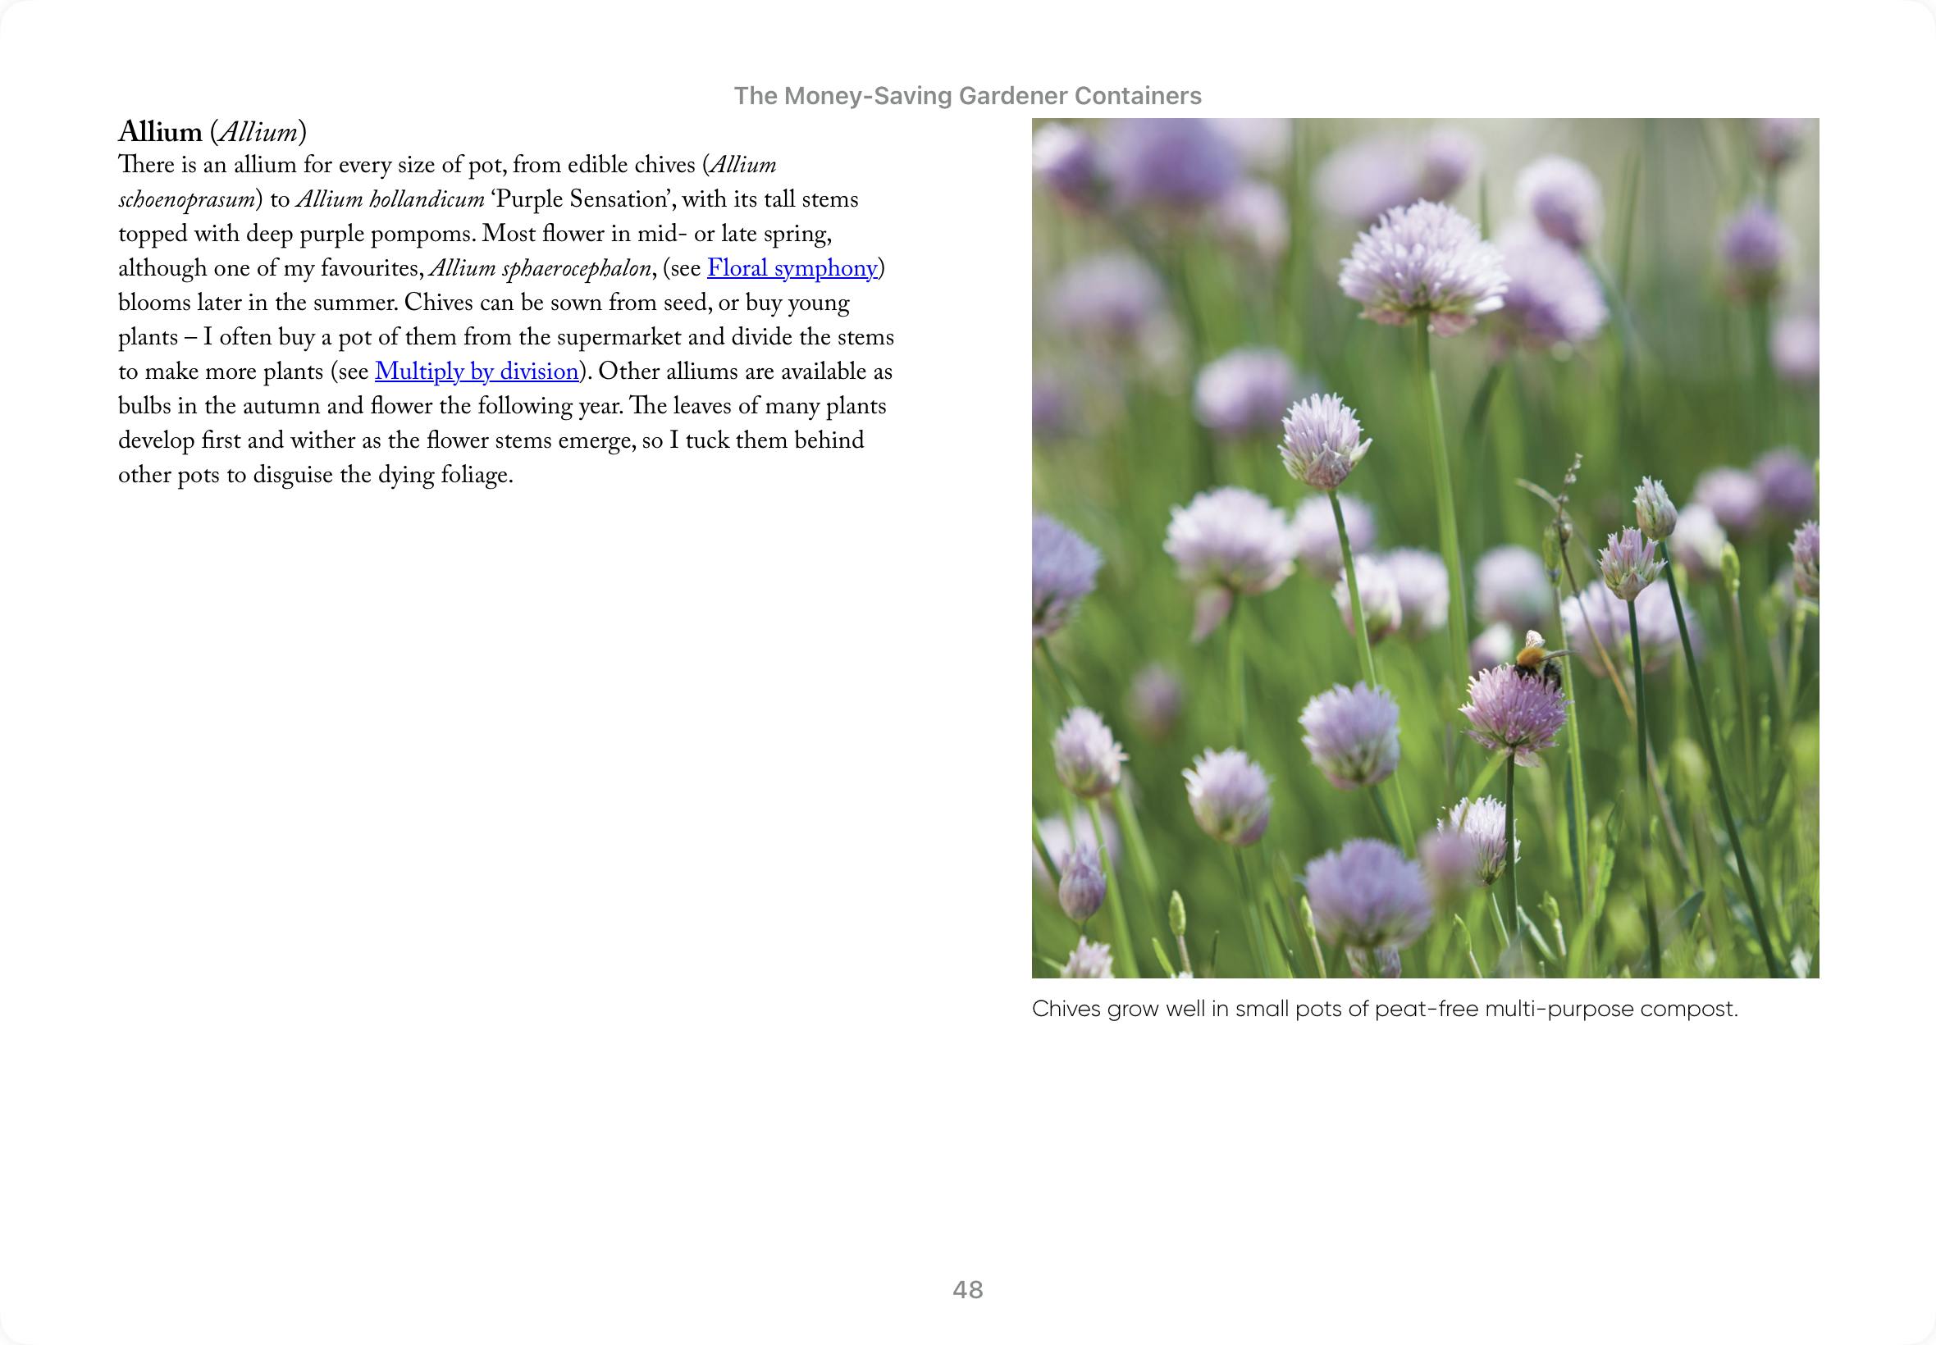
Task: Click the word 'Chives' starting the caption
Action: click(1066, 1009)
